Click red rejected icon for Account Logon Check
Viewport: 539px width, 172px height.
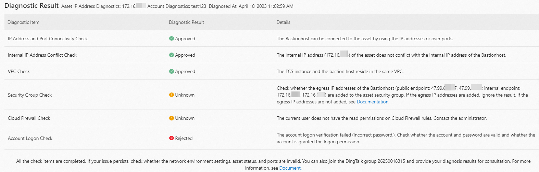click(x=171, y=138)
